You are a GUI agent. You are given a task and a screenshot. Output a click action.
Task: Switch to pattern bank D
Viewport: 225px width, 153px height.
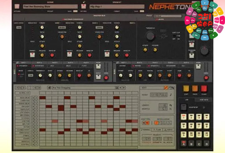(x=206, y=143)
